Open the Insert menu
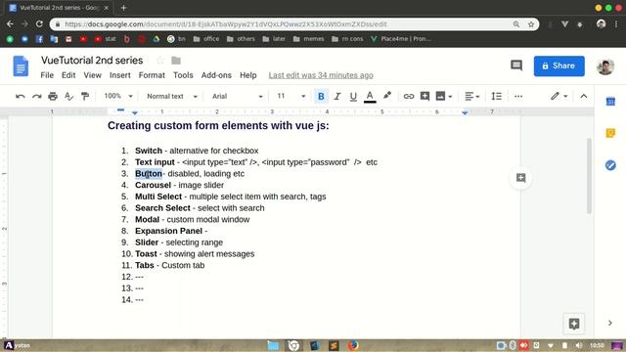Screen dimensions: 626x352 point(119,75)
